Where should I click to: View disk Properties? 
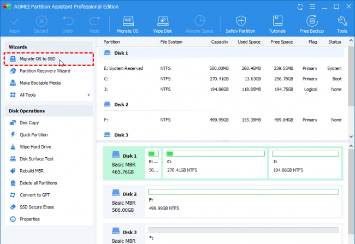coord(49,219)
